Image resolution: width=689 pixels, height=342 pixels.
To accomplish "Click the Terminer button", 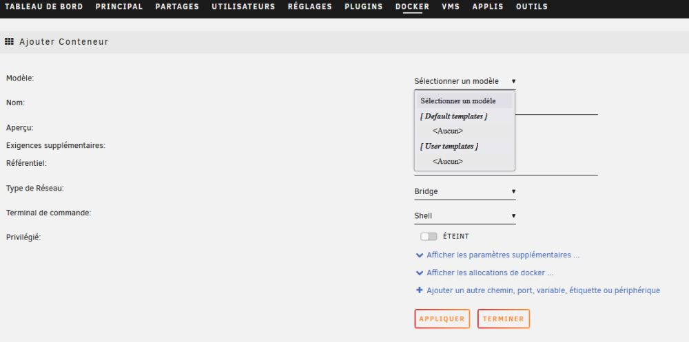I will (x=504, y=319).
